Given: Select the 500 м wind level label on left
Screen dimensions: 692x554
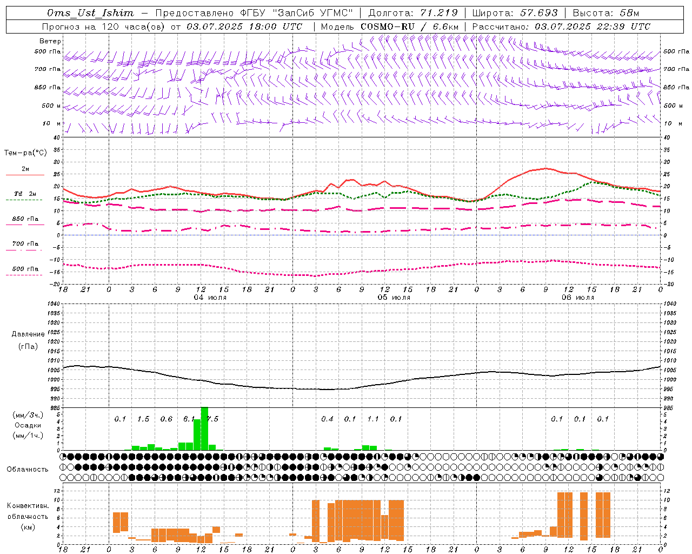Looking at the screenshot, I should (x=51, y=105).
